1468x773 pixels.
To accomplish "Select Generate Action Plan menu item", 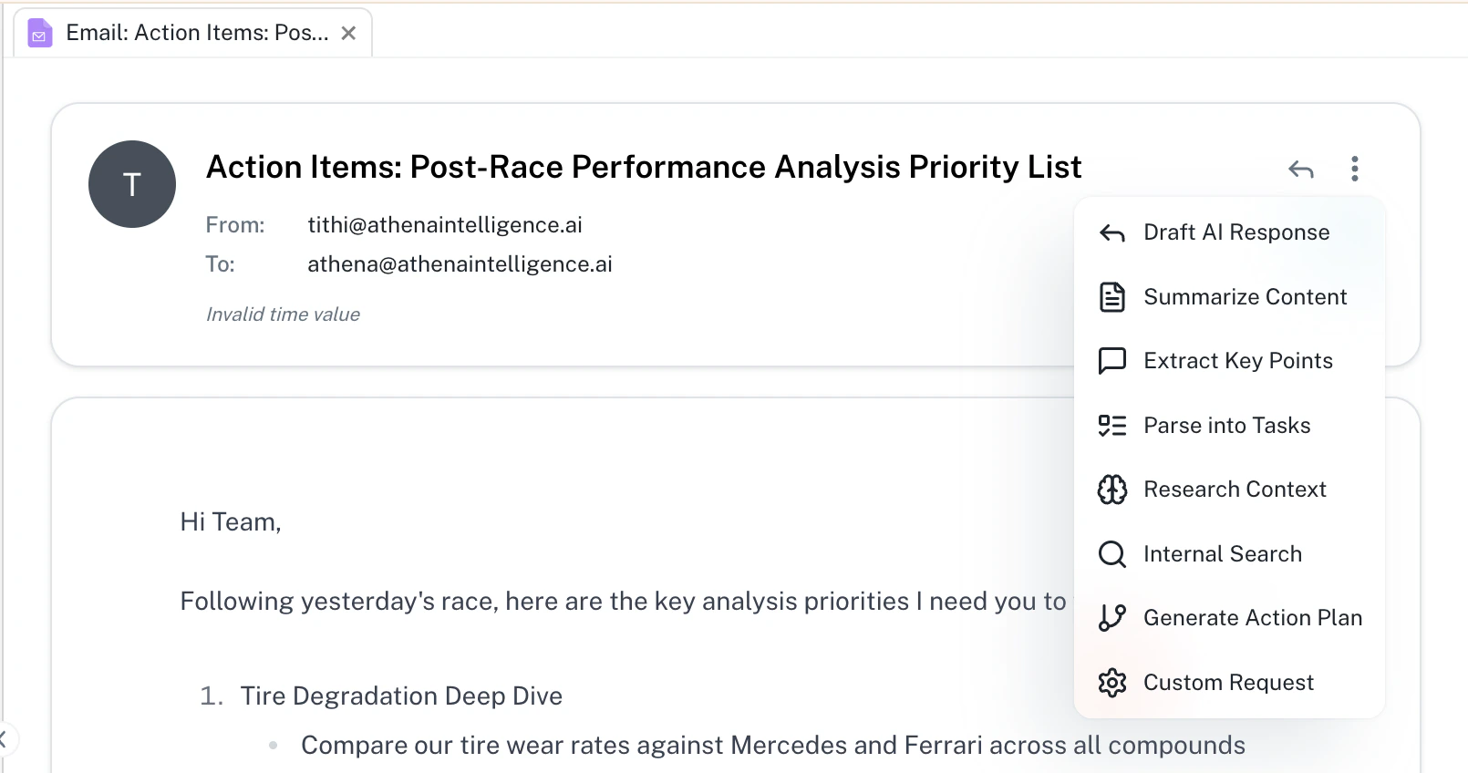I will [1252, 618].
